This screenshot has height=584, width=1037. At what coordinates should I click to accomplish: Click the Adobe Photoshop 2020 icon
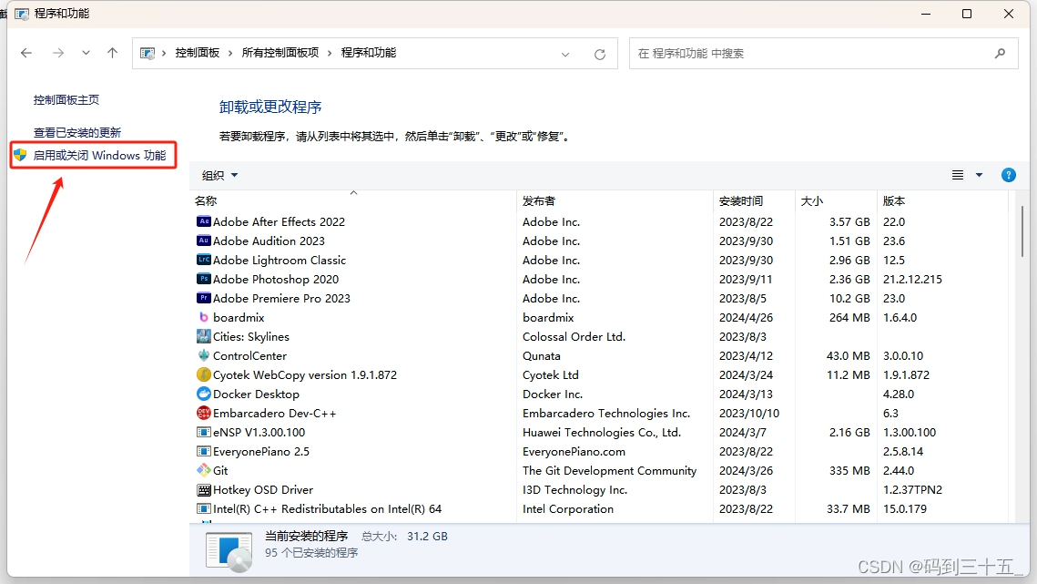[x=204, y=280]
